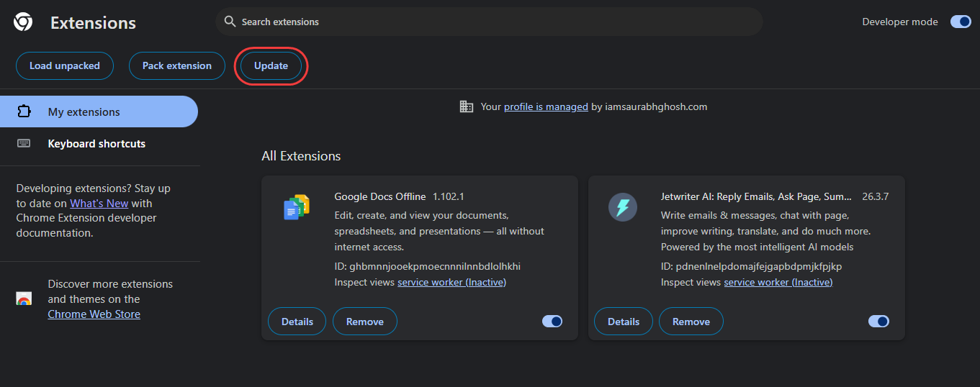Click the Load unpacked button
980x387 pixels.
click(x=65, y=65)
